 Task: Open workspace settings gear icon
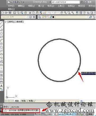coord(30,17)
